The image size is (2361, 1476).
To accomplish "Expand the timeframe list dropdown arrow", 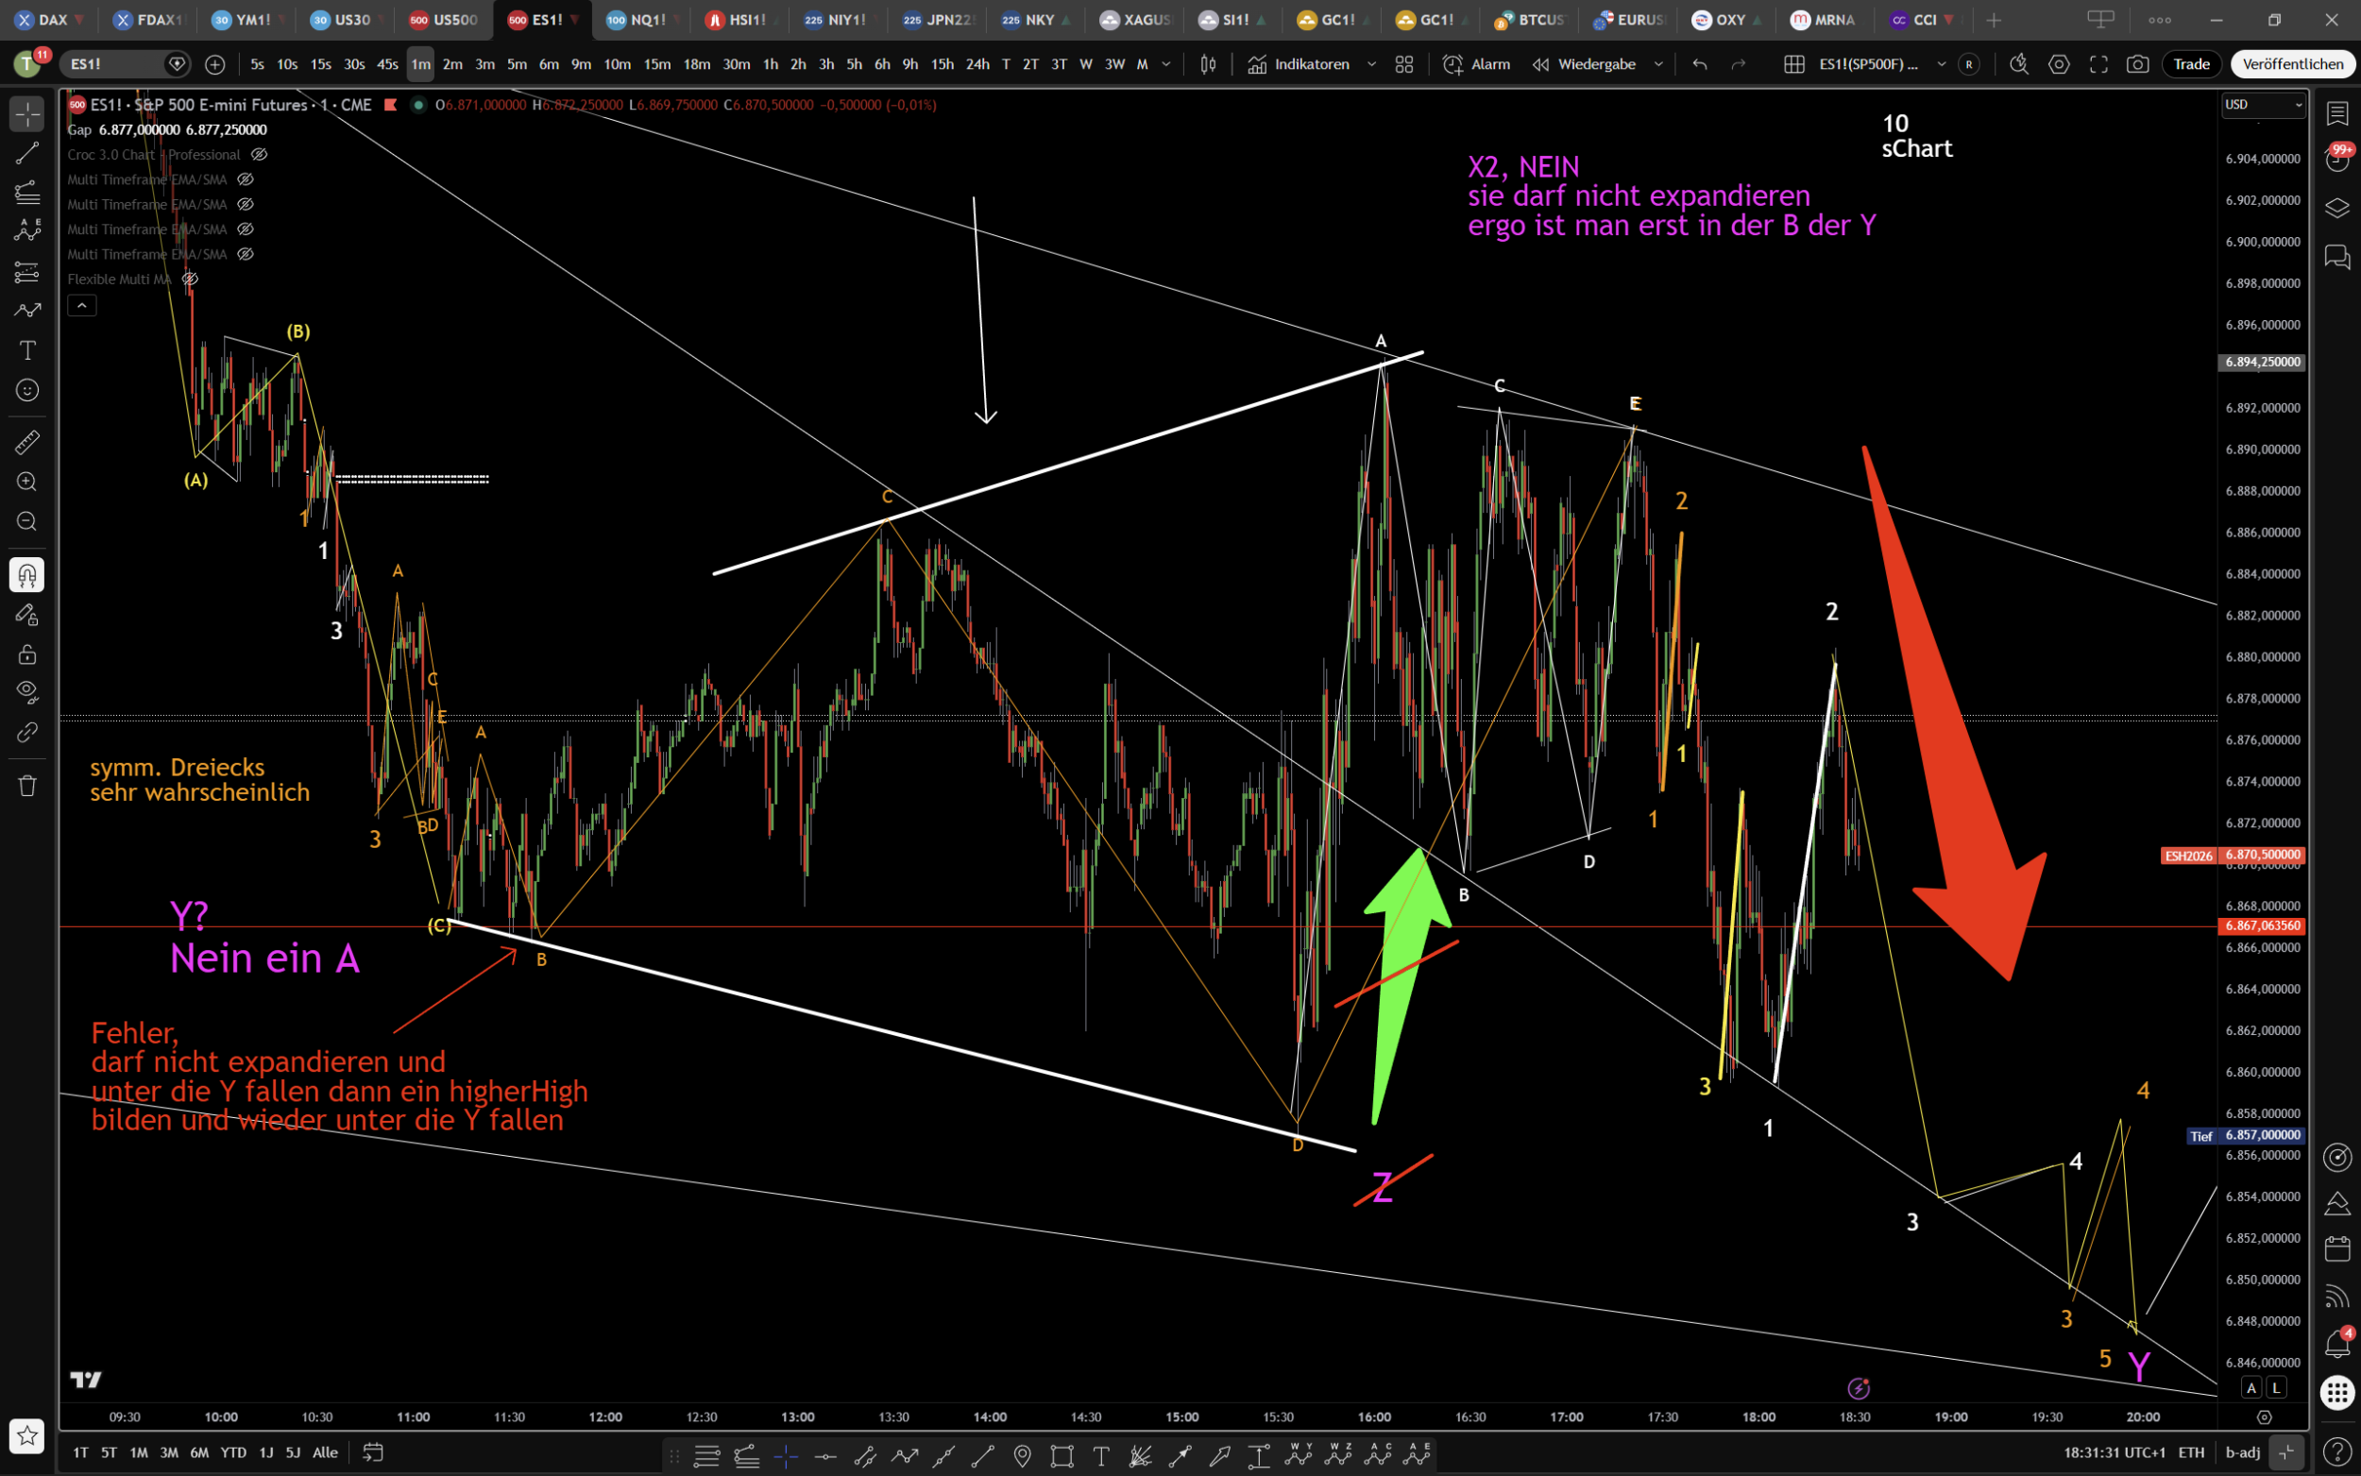I will [1165, 64].
